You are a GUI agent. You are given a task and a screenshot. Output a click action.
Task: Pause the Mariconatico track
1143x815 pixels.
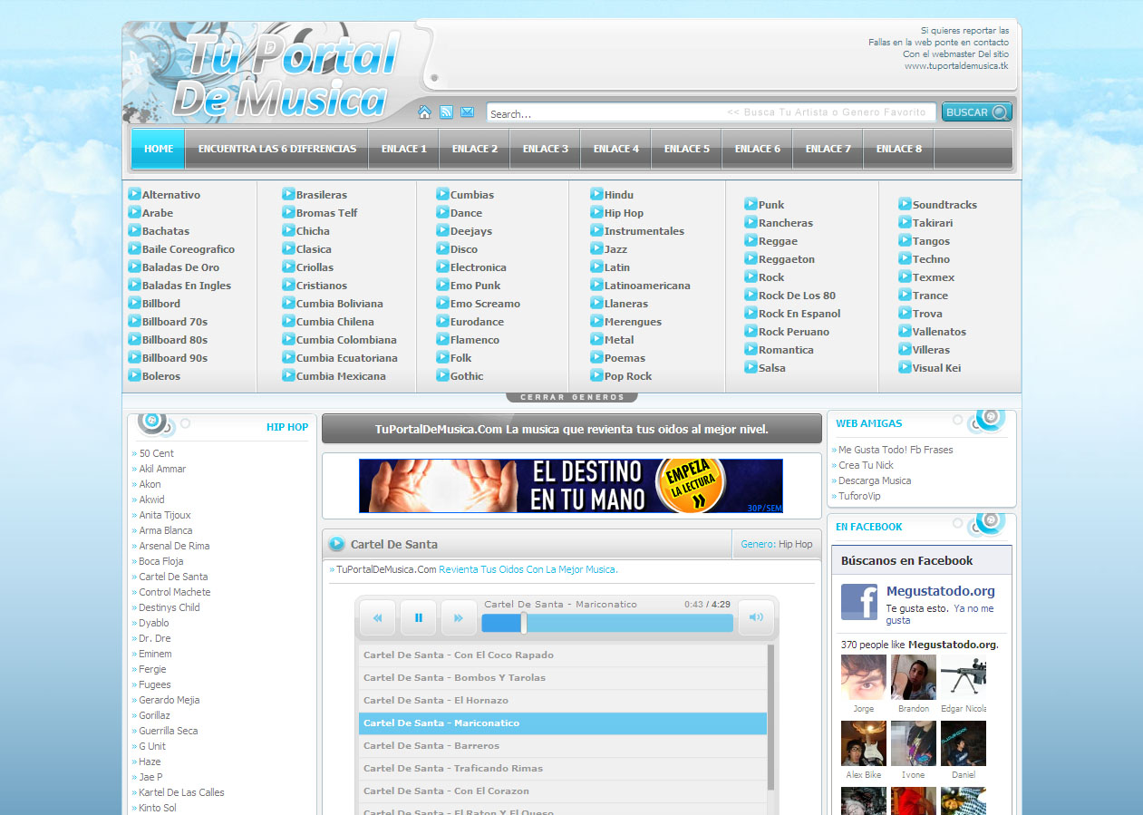click(x=419, y=617)
